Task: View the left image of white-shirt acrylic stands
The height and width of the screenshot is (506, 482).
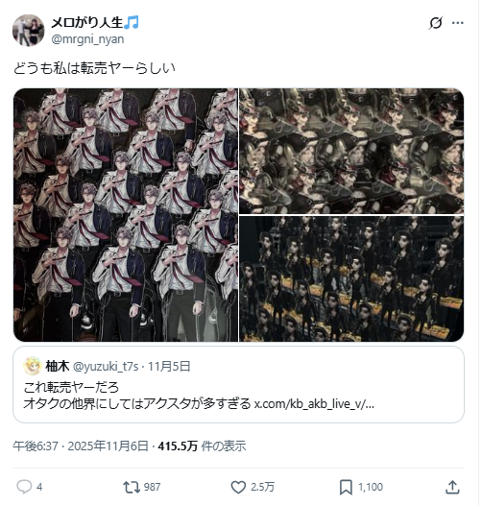Action: click(x=126, y=215)
